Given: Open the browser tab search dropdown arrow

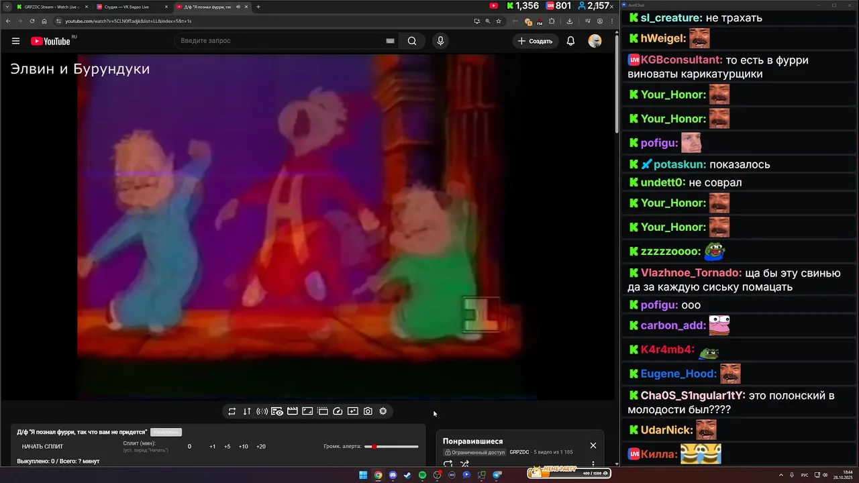Looking at the screenshot, I should (7, 7).
